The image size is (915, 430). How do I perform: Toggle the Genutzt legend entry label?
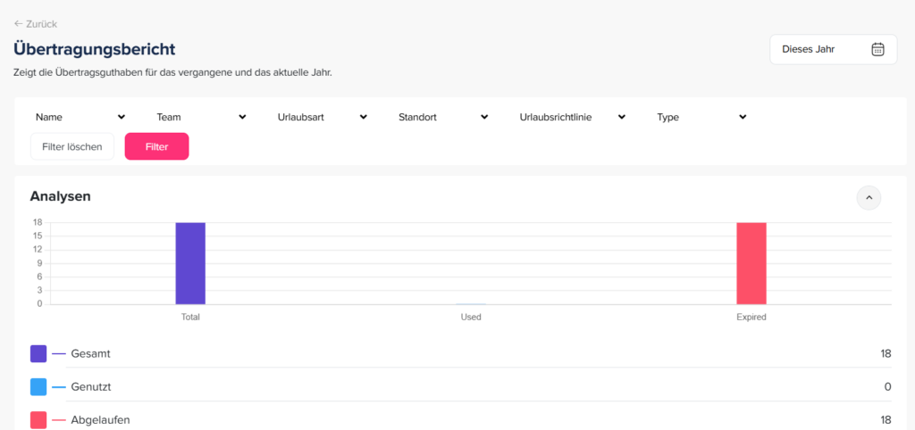click(x=90, y=387)
